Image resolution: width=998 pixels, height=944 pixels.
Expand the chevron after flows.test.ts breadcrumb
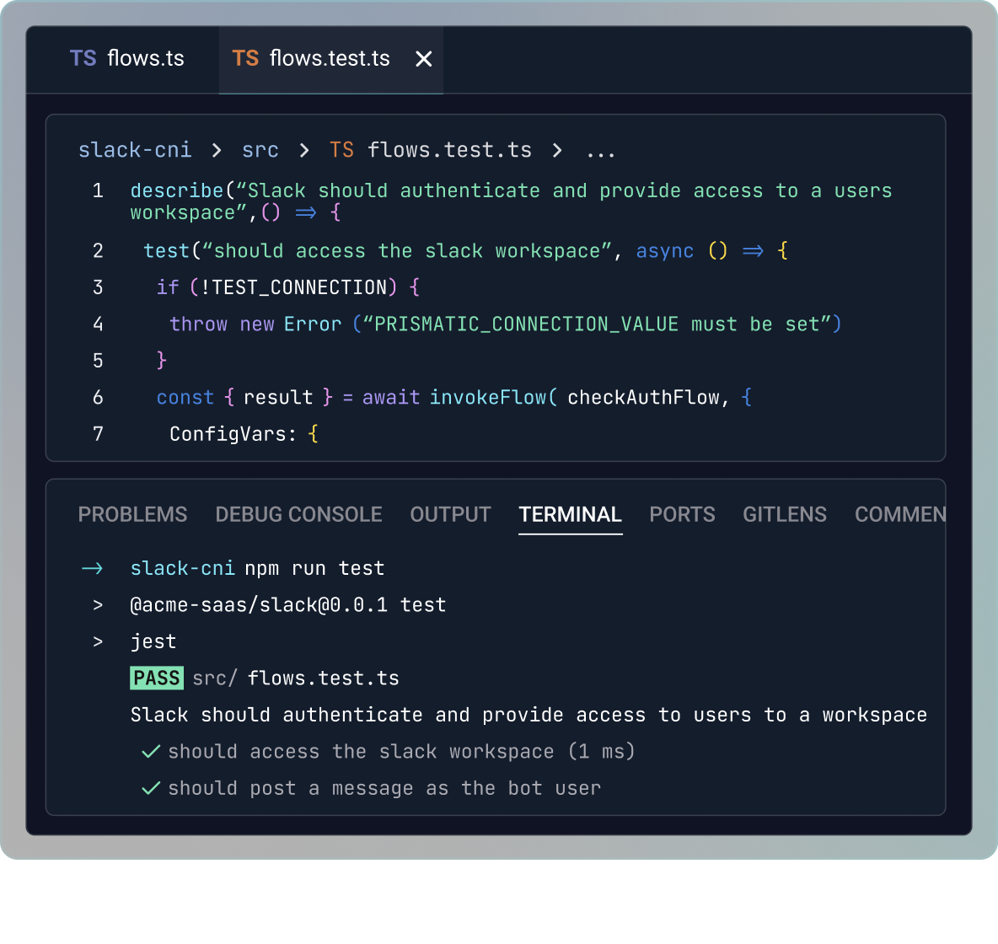pyautogui.click(x=557, y=150)
